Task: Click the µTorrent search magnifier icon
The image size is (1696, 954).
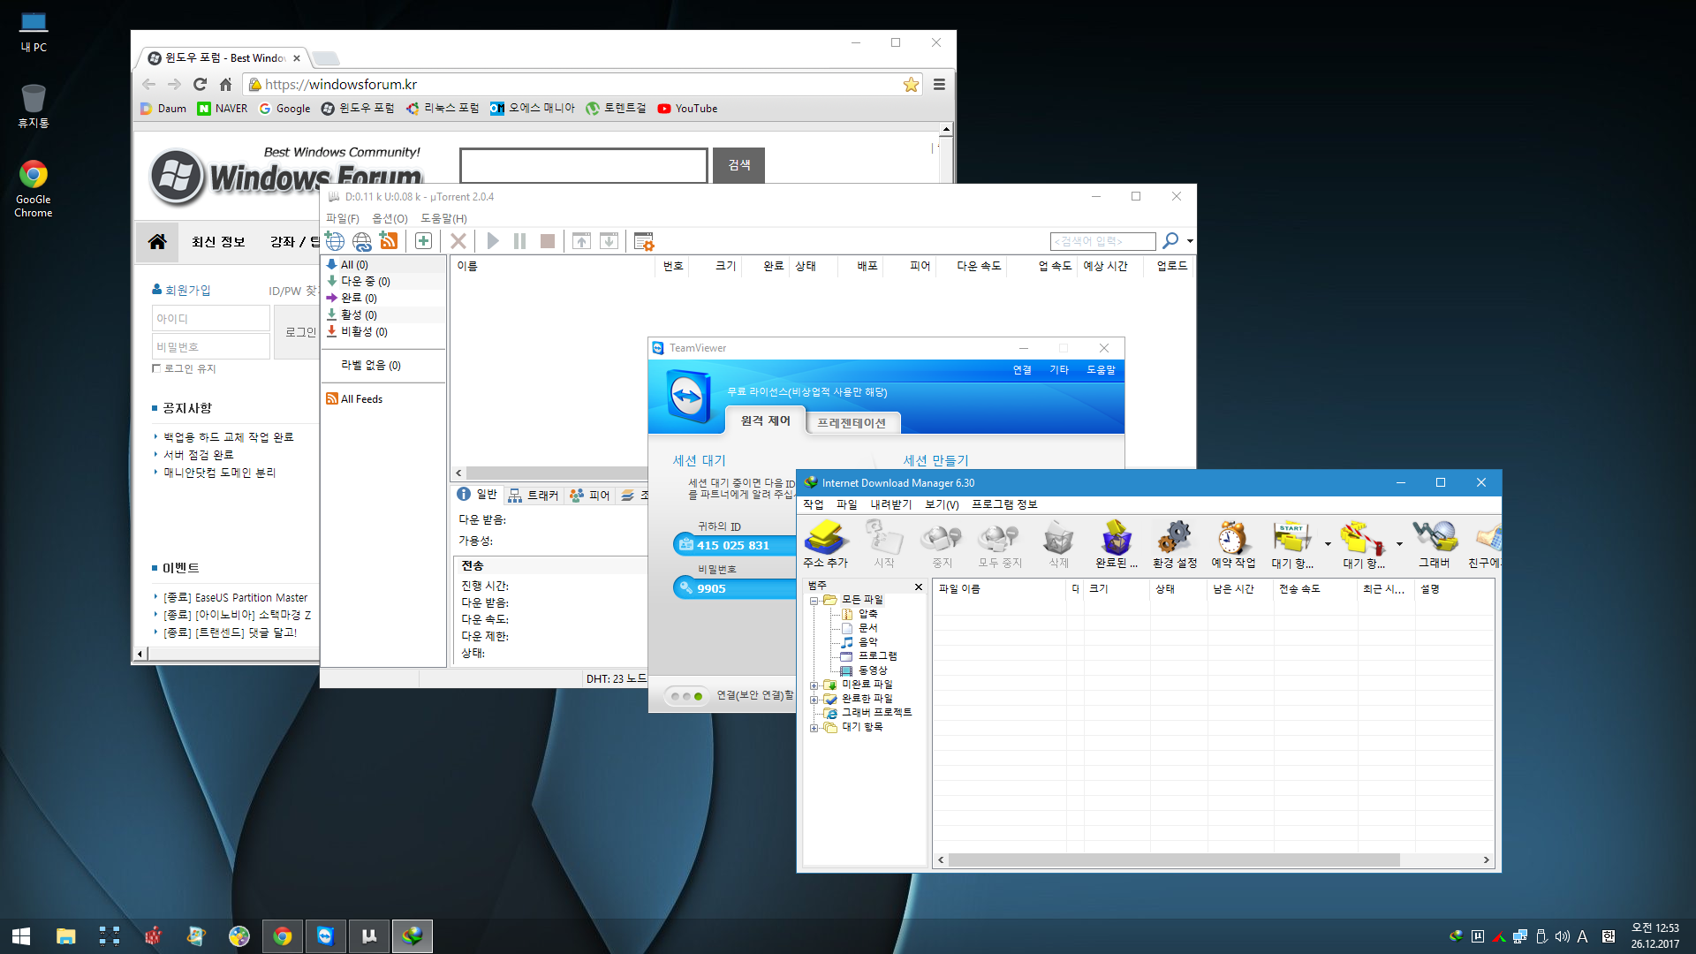Action: tap(1170, 240)
